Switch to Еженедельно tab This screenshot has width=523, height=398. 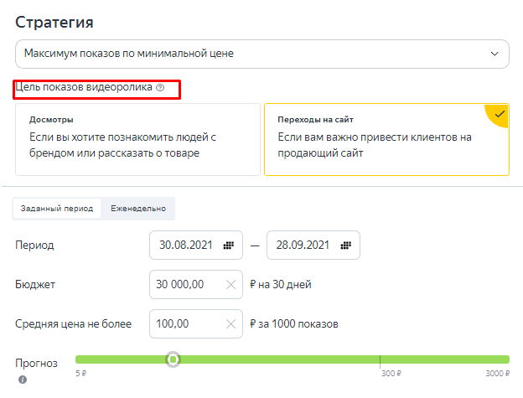point(138,209)
